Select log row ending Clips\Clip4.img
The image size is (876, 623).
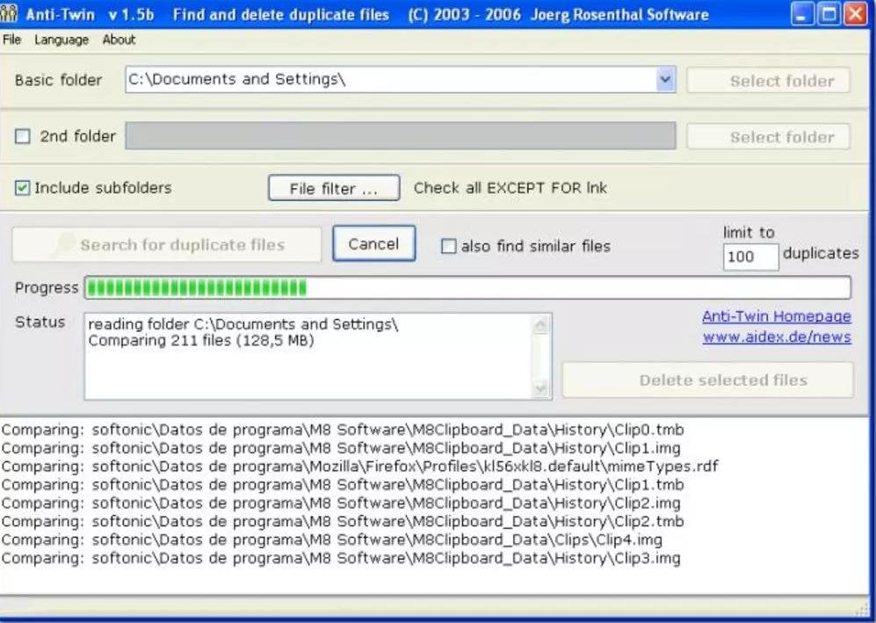pos(332,540)
